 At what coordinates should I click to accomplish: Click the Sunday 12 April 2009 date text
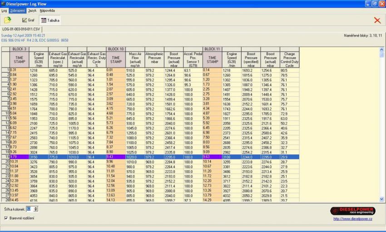(x=23, y=35)
